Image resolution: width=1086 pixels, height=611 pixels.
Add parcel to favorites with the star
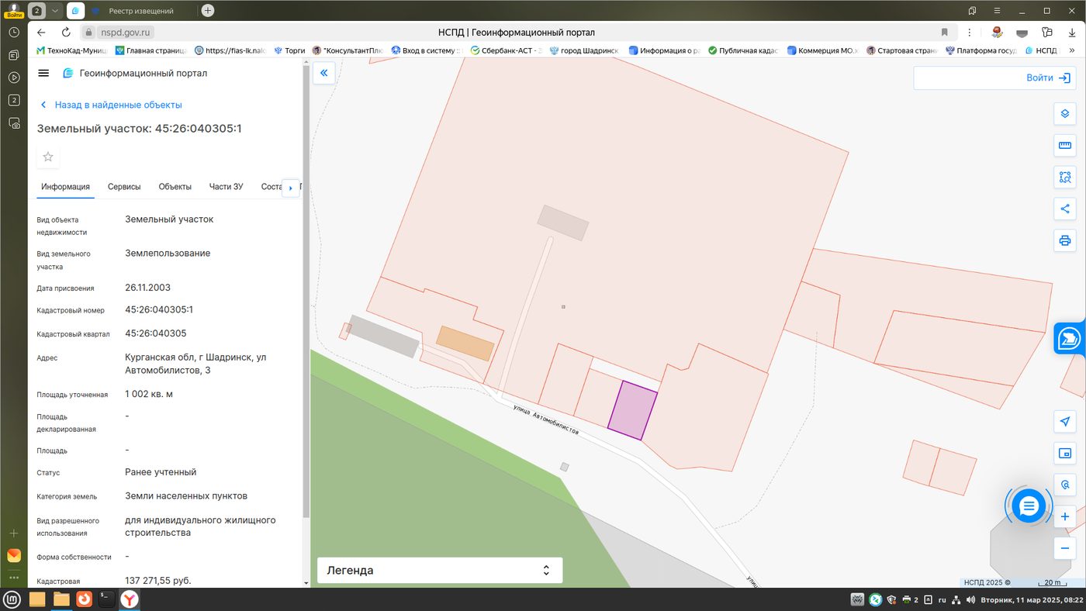coord(48,157)
